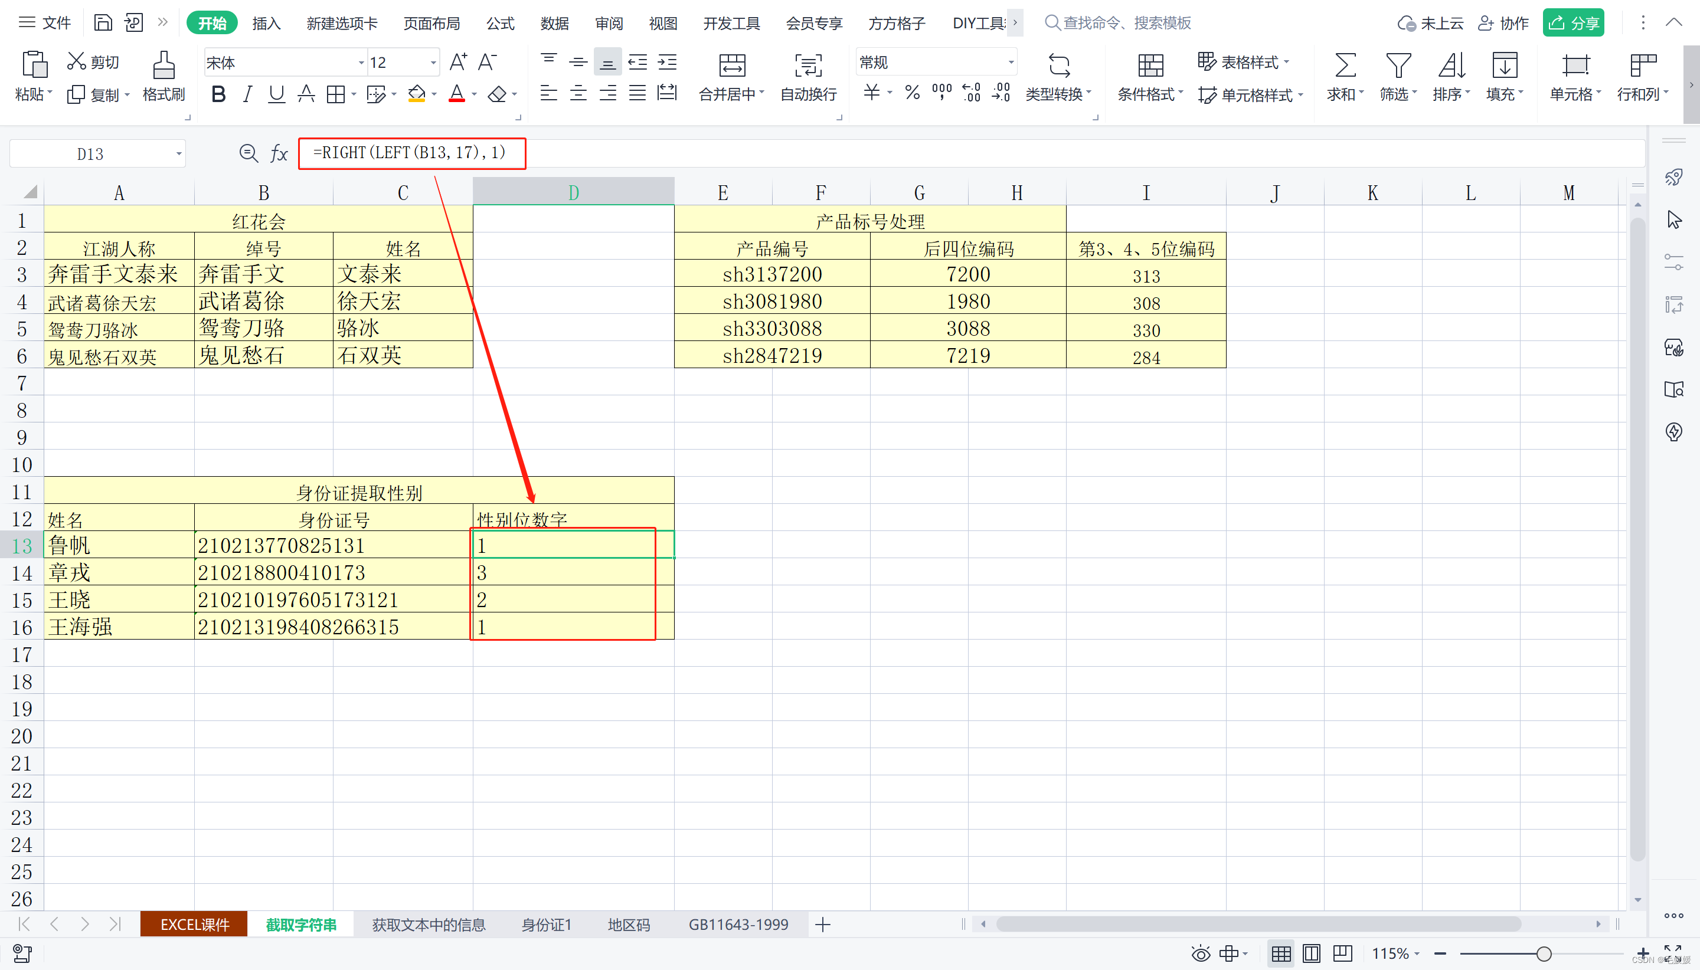1700x970 pixels.
Task: Toggle Bold formatting
Action: [218, 94]
